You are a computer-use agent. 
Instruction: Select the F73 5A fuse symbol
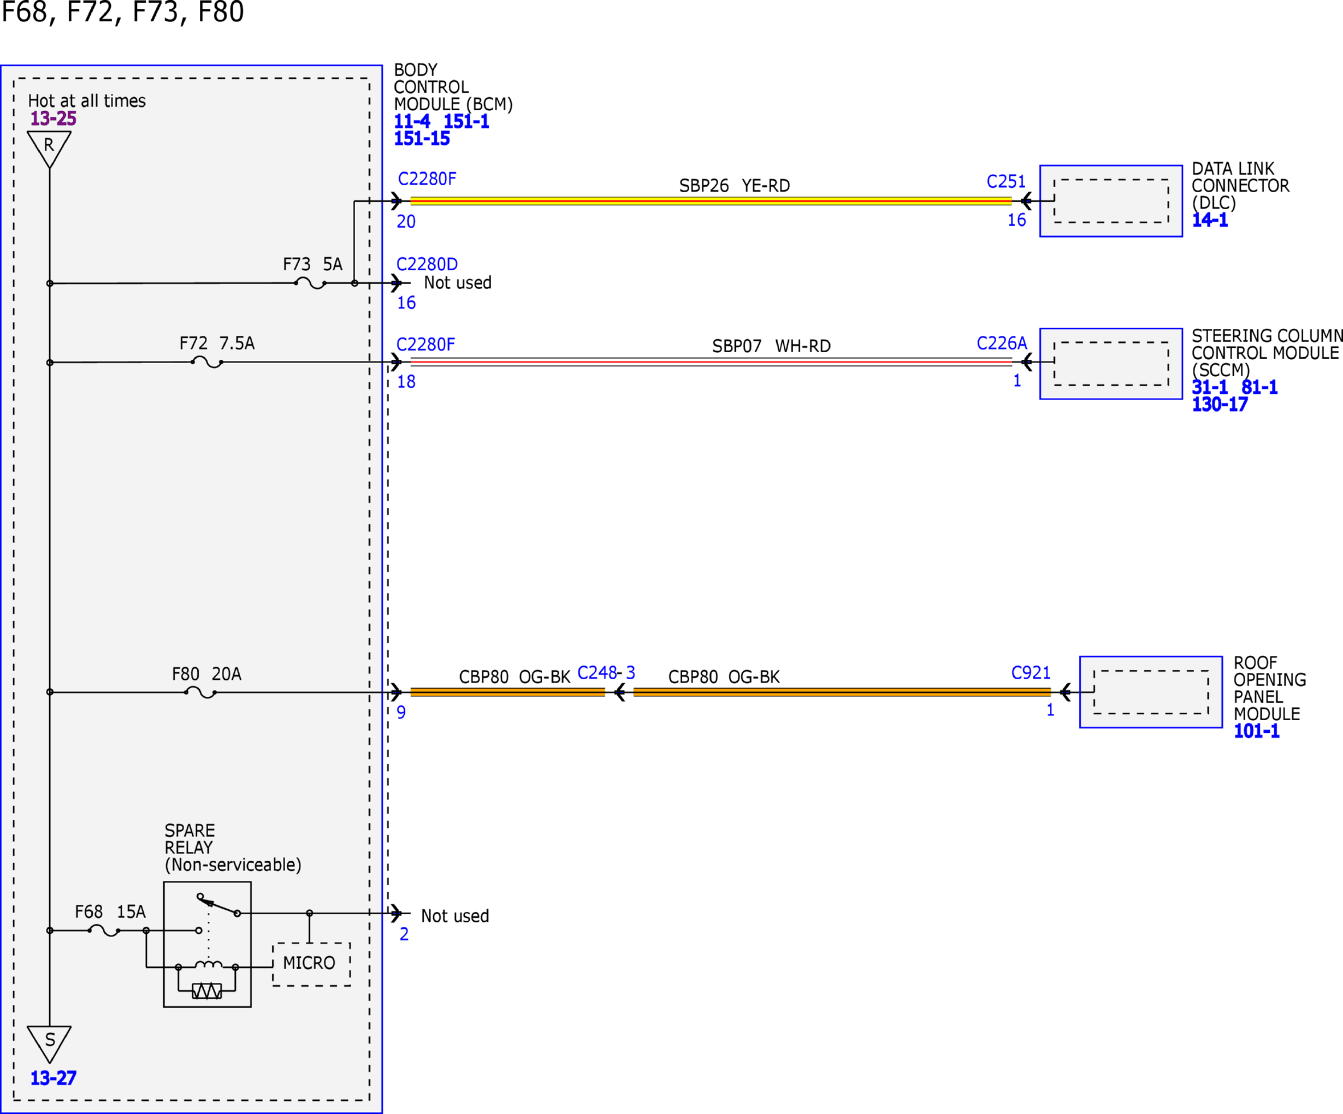(x=310, y=283)
